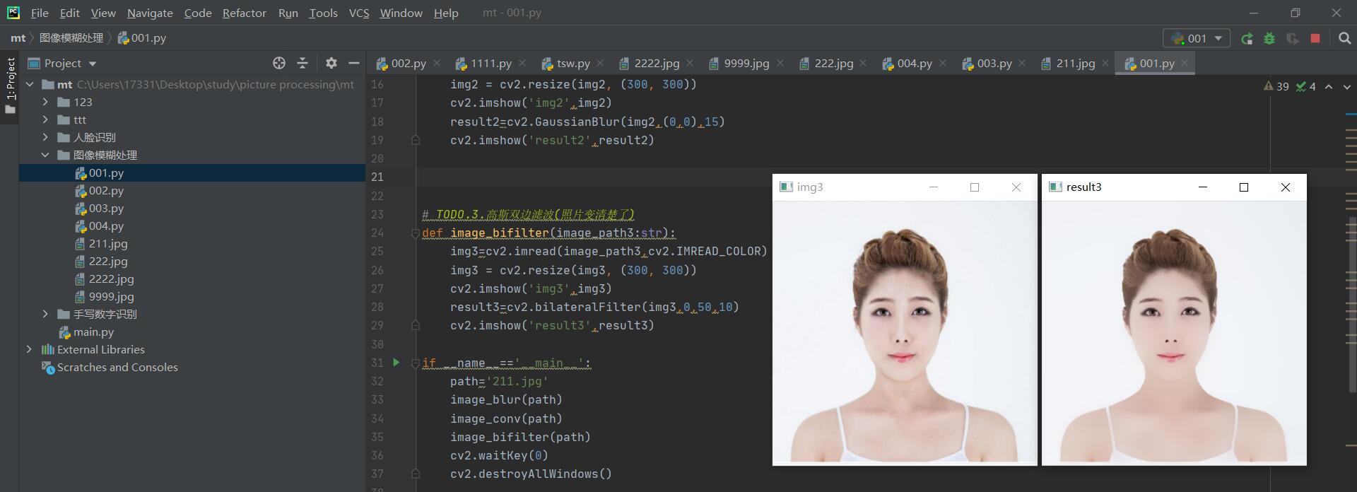Open the 001 run configuration dropdown
Screen dimensions: 1357x492
1196,38
